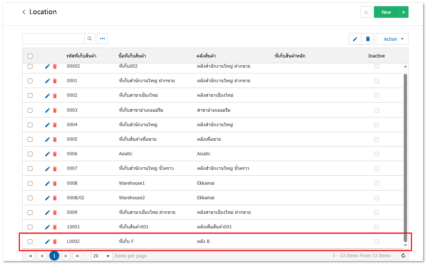This screenshot has height=264, width=426.
Task: Go to the last page arrow
Action: [x=77, y=256]
